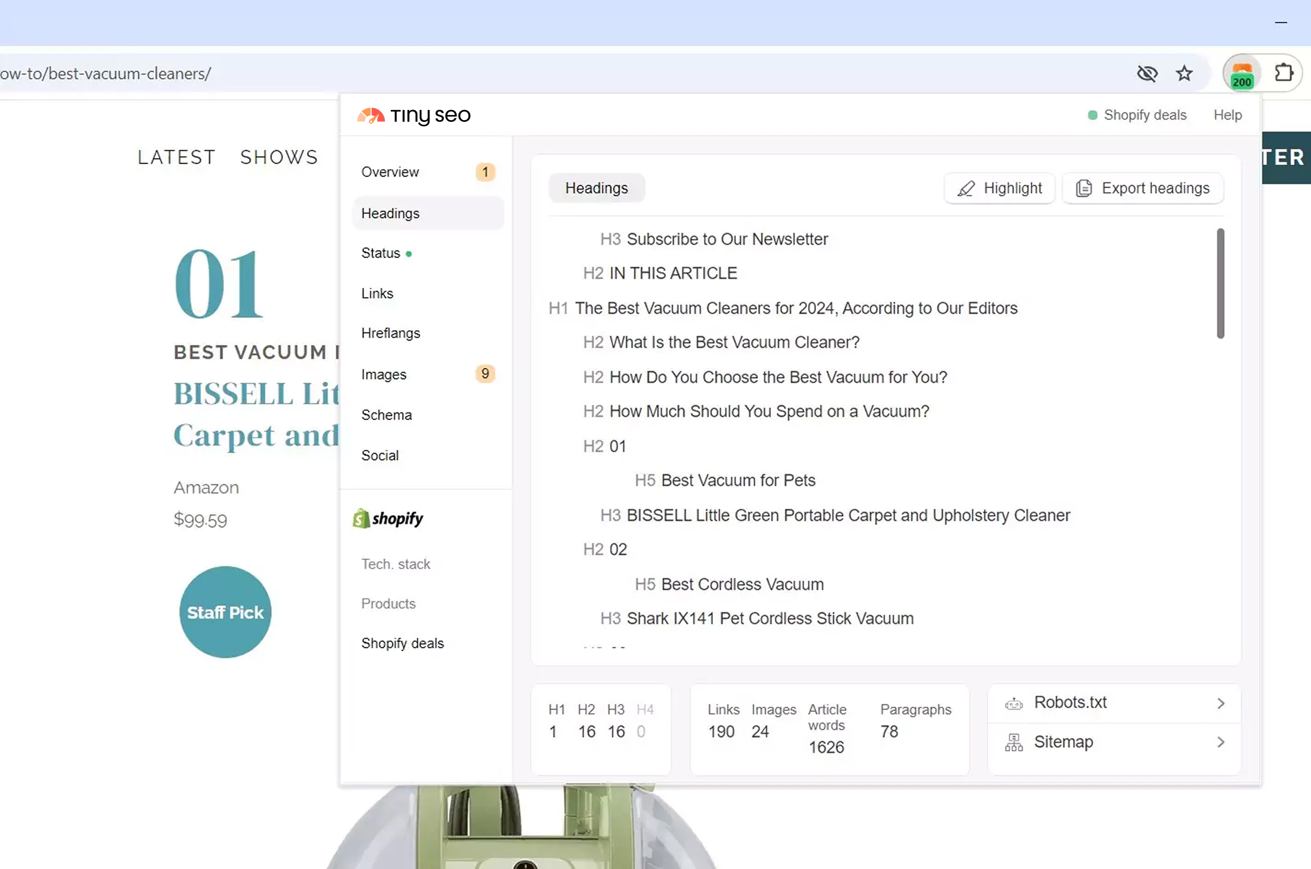Click the BISSELL product title on page
This screenshot has height=869, width=1311.
256,415
